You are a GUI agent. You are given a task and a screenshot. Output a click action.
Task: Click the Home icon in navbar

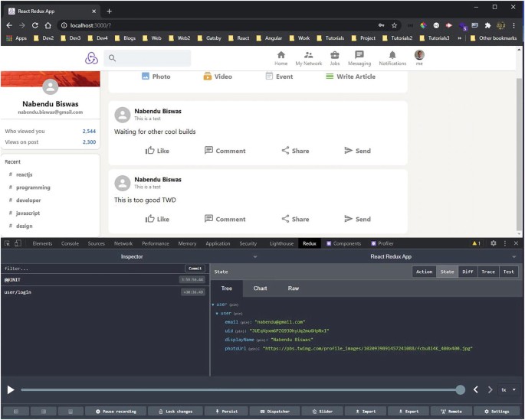click(281, 55)
